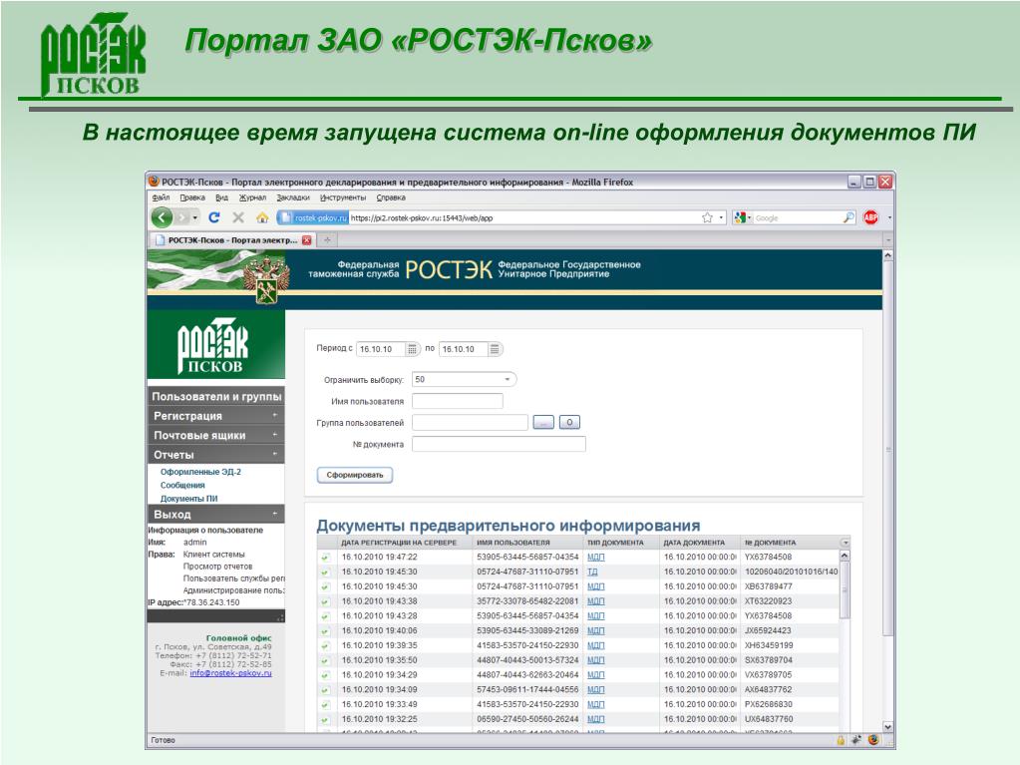
Task: Open the Правка menu
Action: [x=192, y=197]
